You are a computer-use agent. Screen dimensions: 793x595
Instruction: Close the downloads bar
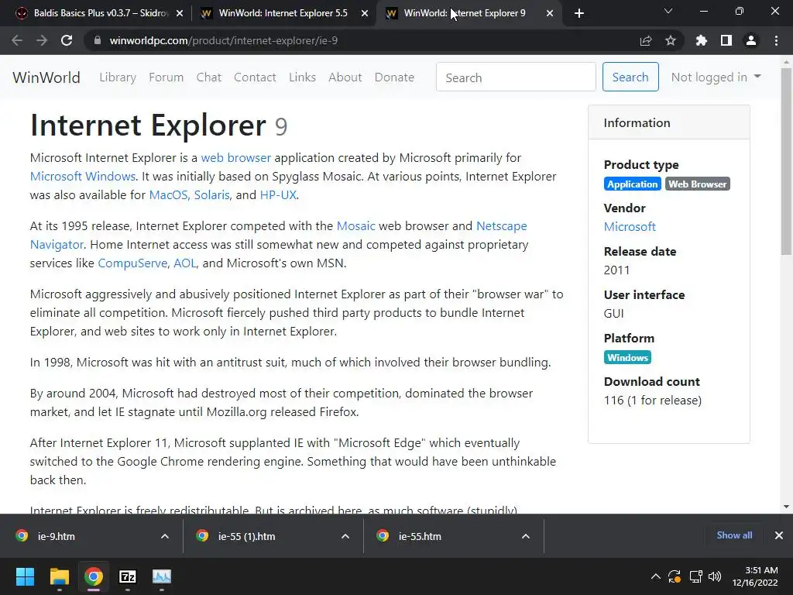click(779, 535)
